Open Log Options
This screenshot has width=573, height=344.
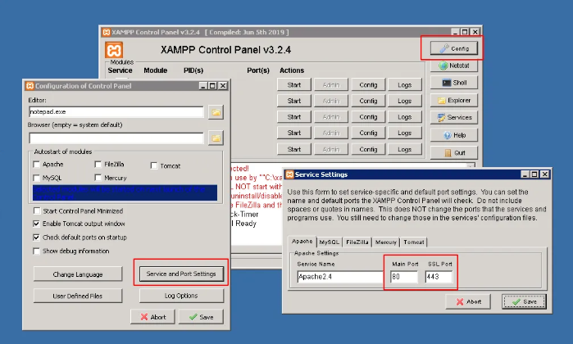(181, 296)
